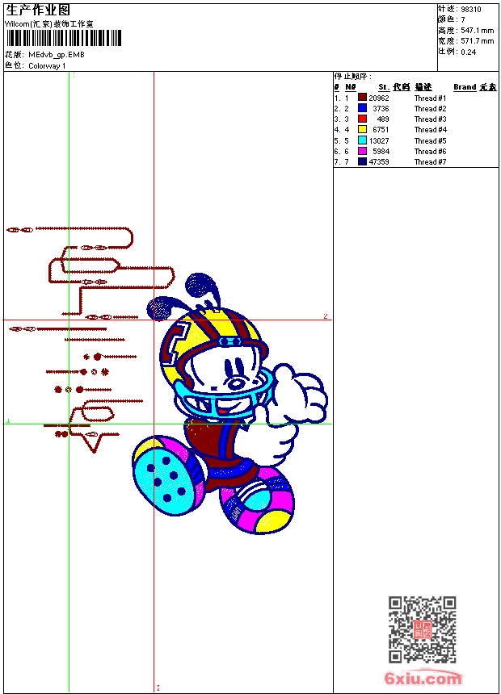Select the Wilcom(汇京)装饰工作室 studio name

[x=49, y=24]
